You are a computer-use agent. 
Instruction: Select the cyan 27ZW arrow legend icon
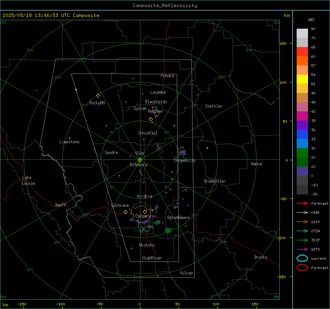(x=302, y=231)
